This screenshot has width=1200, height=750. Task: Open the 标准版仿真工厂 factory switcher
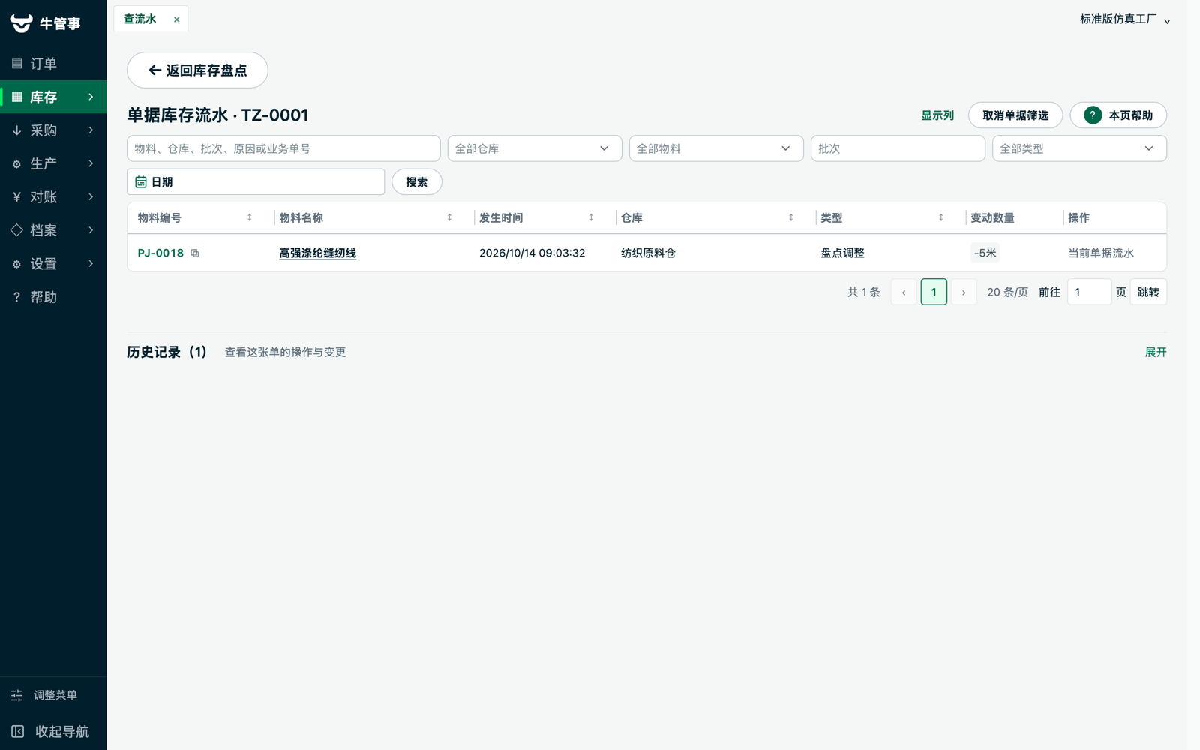click(x=1125, y=19)
